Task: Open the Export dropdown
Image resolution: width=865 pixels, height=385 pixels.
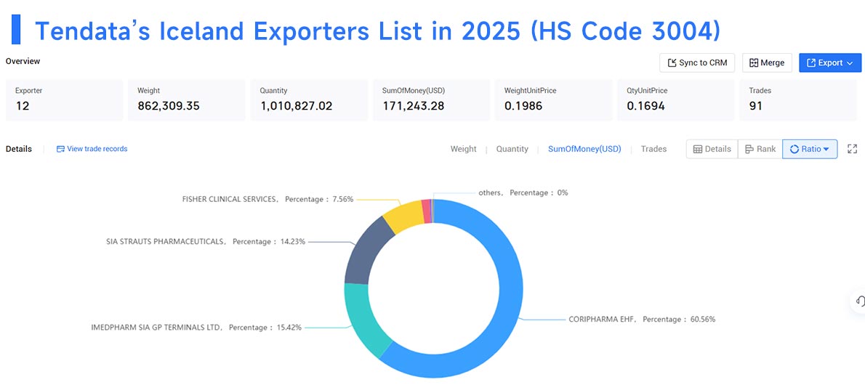Action: 829,63
